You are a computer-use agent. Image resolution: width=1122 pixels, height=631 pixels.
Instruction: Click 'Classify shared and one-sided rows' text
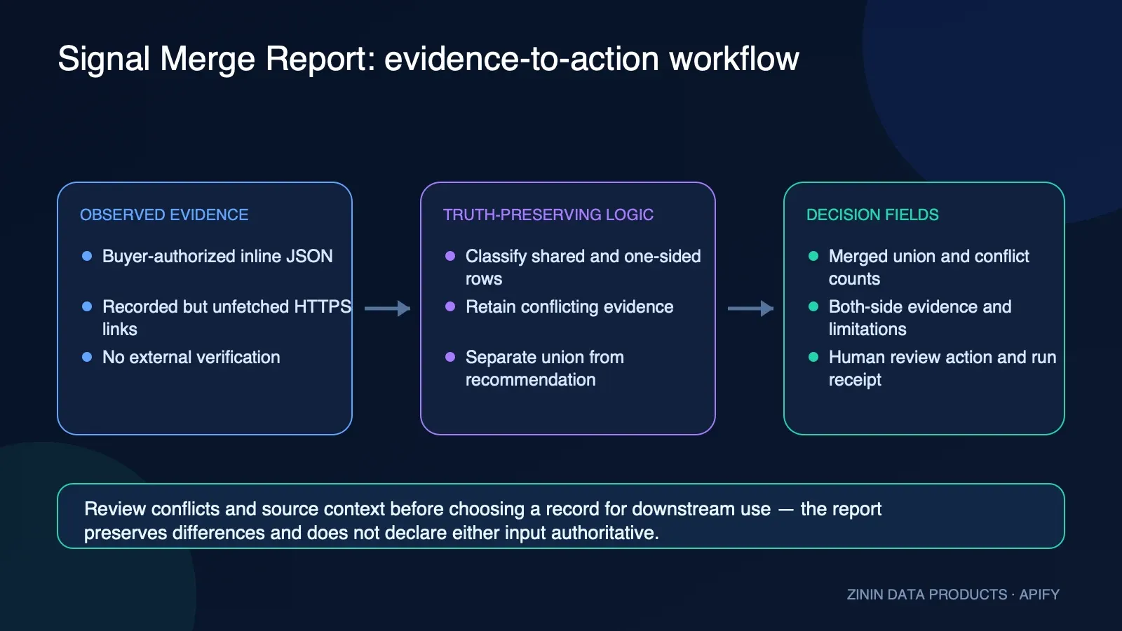pos(583,267)
